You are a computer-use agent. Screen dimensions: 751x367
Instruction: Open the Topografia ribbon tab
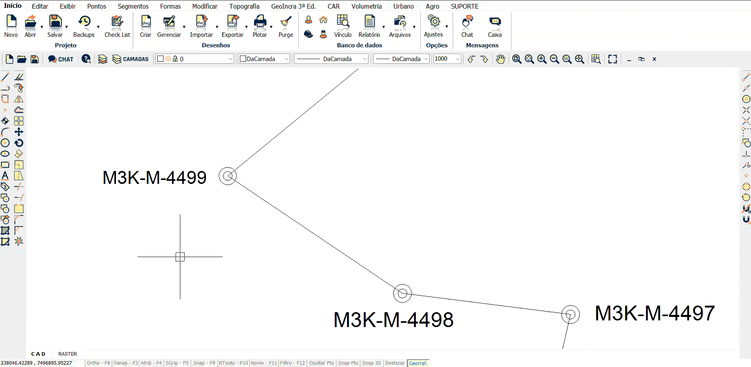click(x=244, y=6)
